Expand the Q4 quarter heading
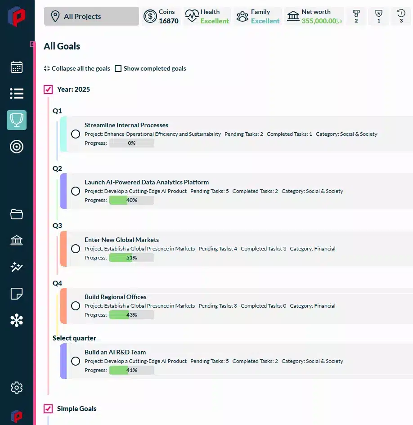 pos(57,283)
